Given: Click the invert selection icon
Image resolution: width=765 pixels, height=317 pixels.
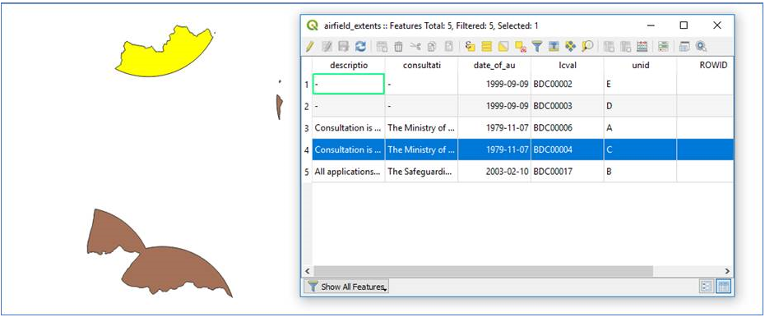Looking at the screenshot, I should 503,46.
